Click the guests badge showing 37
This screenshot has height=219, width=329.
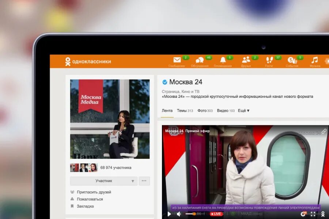click(278, 57)
